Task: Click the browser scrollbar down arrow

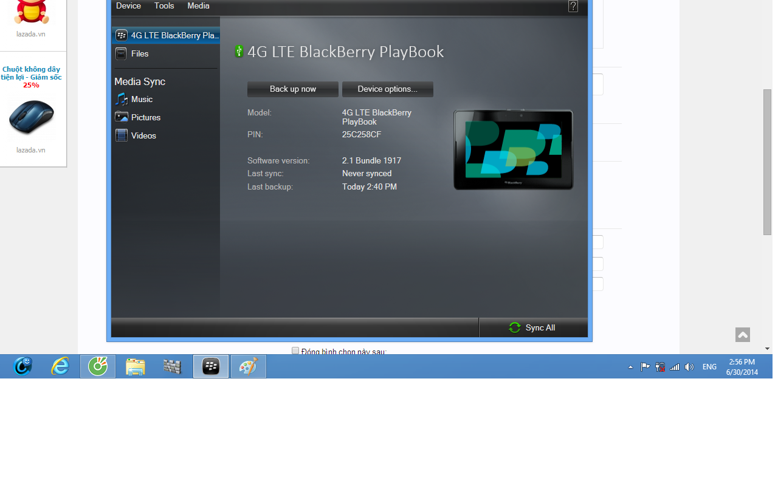Action: tap(768, 349)
